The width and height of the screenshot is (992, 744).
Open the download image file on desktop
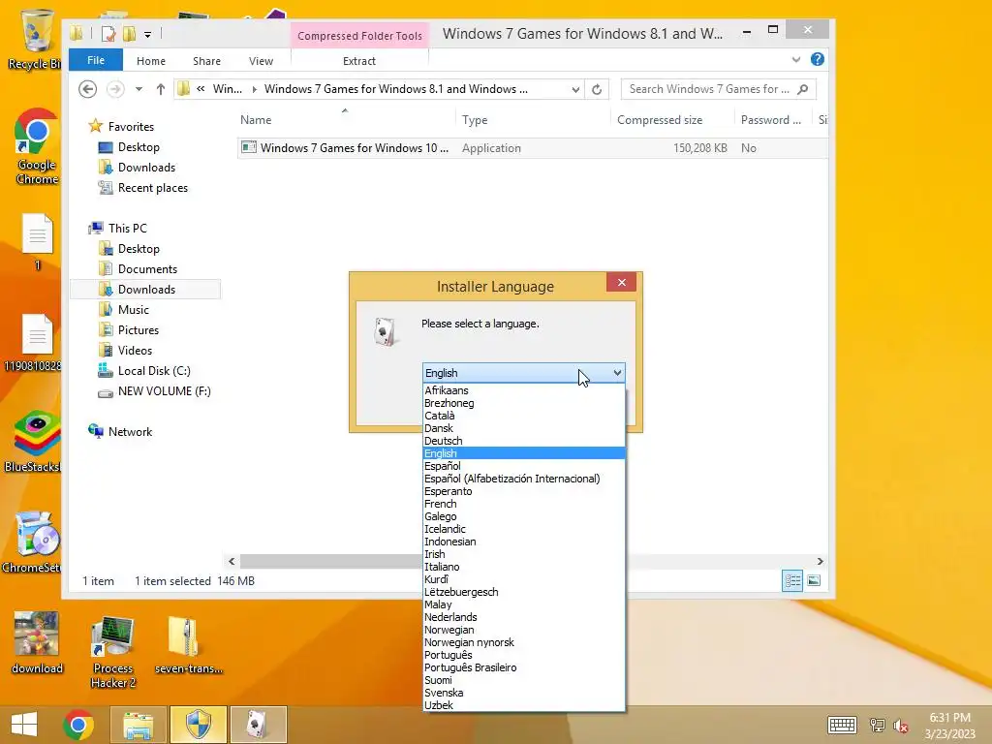pos(37,643)
